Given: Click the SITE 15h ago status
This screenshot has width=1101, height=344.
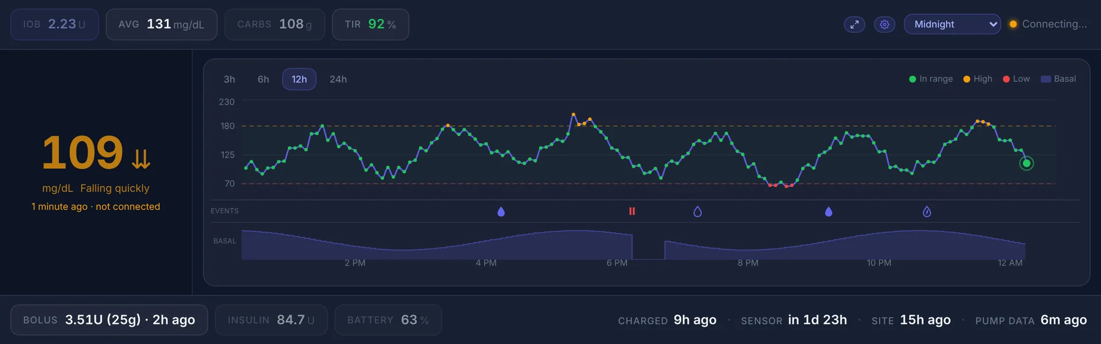Looking at the screenshot, I should pyautogui.click(x=911, y=320).
